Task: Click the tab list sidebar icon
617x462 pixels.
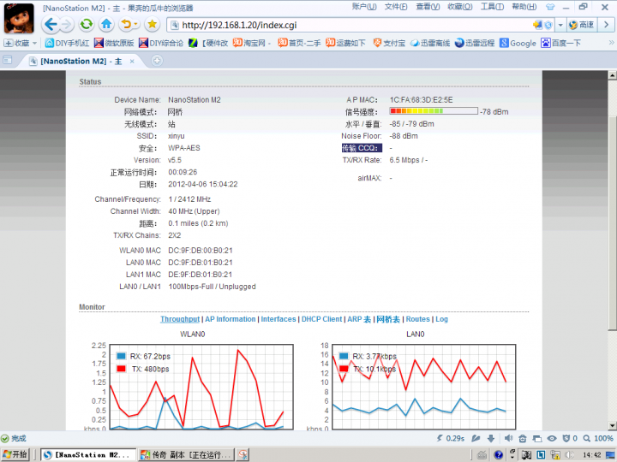Action: coord(8,61)
